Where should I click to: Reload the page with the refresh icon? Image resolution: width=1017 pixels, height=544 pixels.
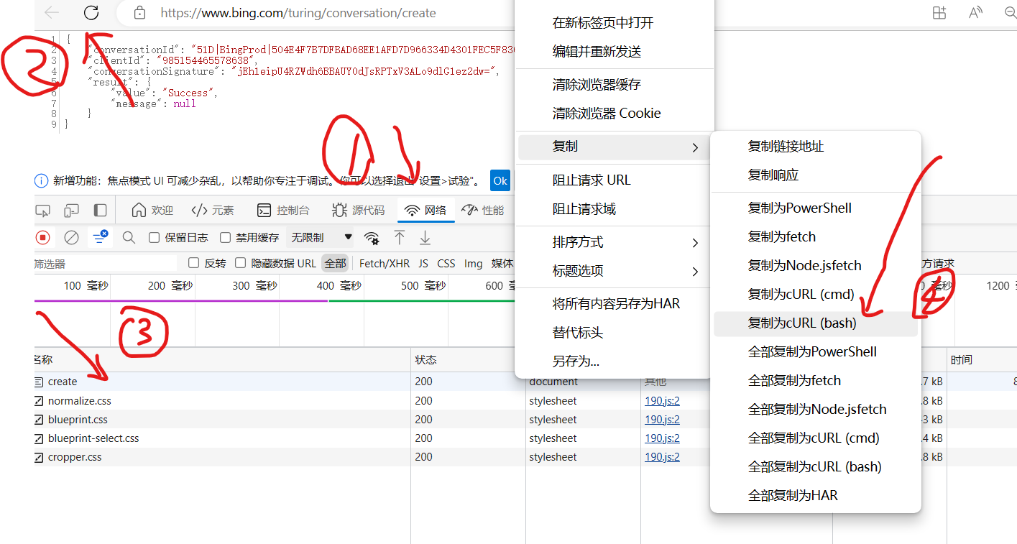[91, 12]
